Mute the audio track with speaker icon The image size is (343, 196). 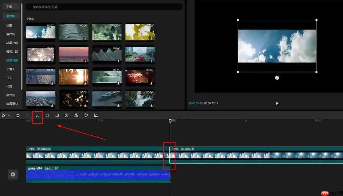pos(13,174)
